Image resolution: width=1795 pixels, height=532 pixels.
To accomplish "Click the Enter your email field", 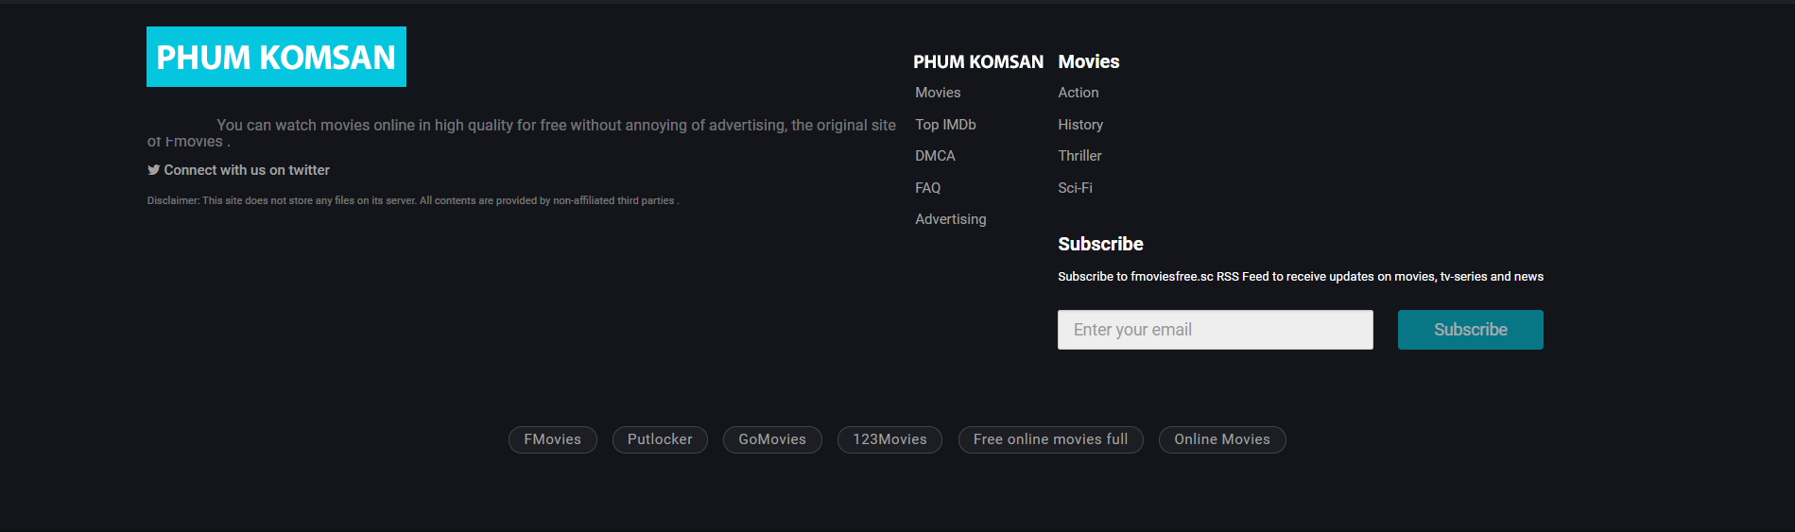I will [1215, 330].
